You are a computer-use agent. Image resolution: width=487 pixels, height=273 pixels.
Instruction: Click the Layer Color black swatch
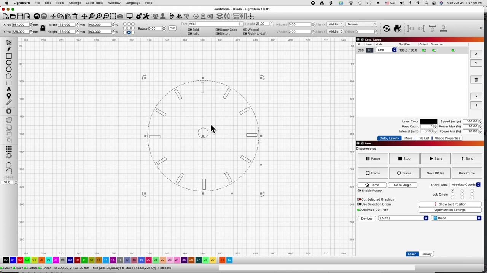(428, 121)
